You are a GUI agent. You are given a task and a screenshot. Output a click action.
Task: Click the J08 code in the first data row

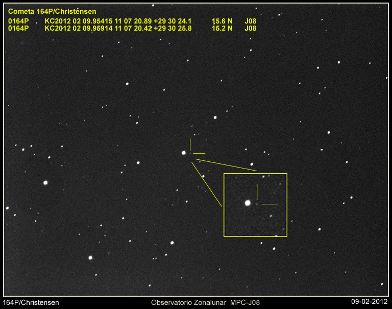pyautogui.click(x=251, y=21)
